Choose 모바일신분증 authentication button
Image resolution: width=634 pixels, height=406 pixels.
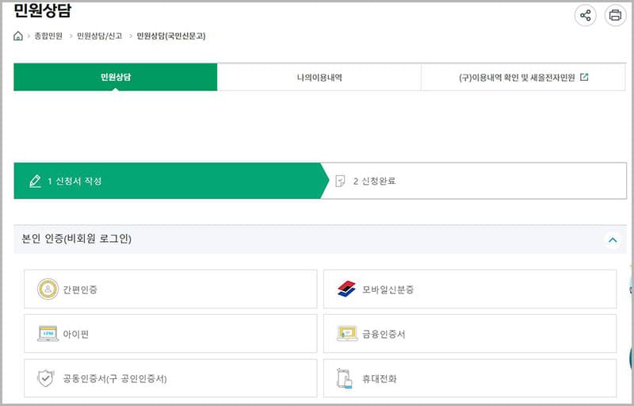[x=469, y=289]
